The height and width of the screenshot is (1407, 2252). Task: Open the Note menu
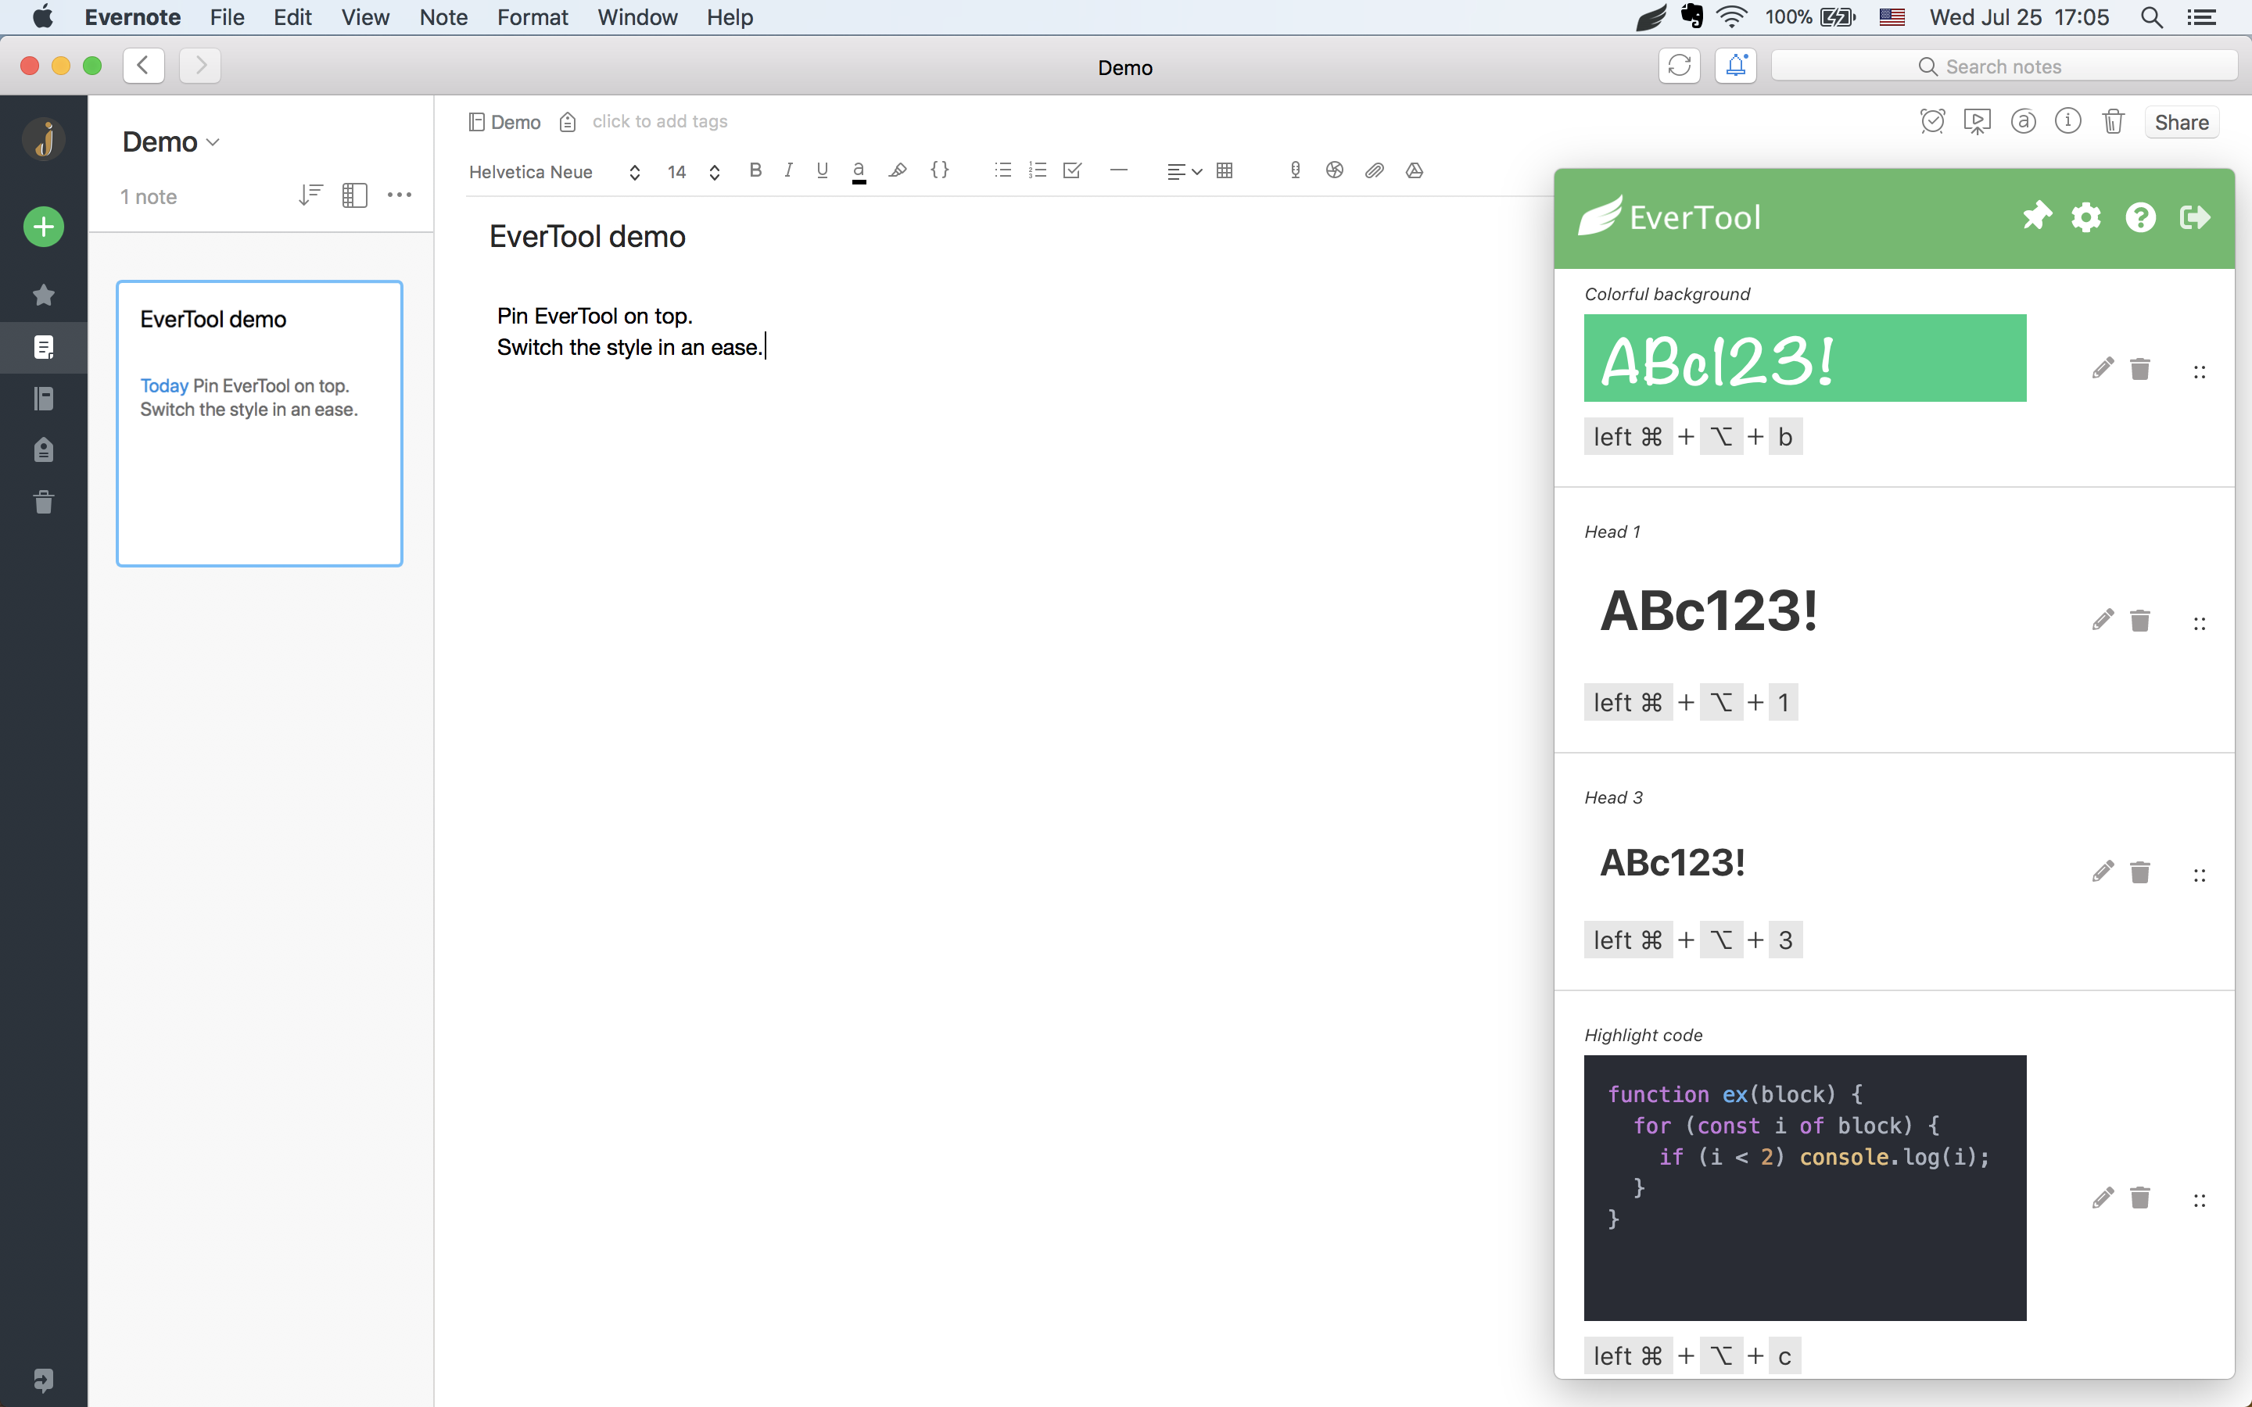pos(443,16)
